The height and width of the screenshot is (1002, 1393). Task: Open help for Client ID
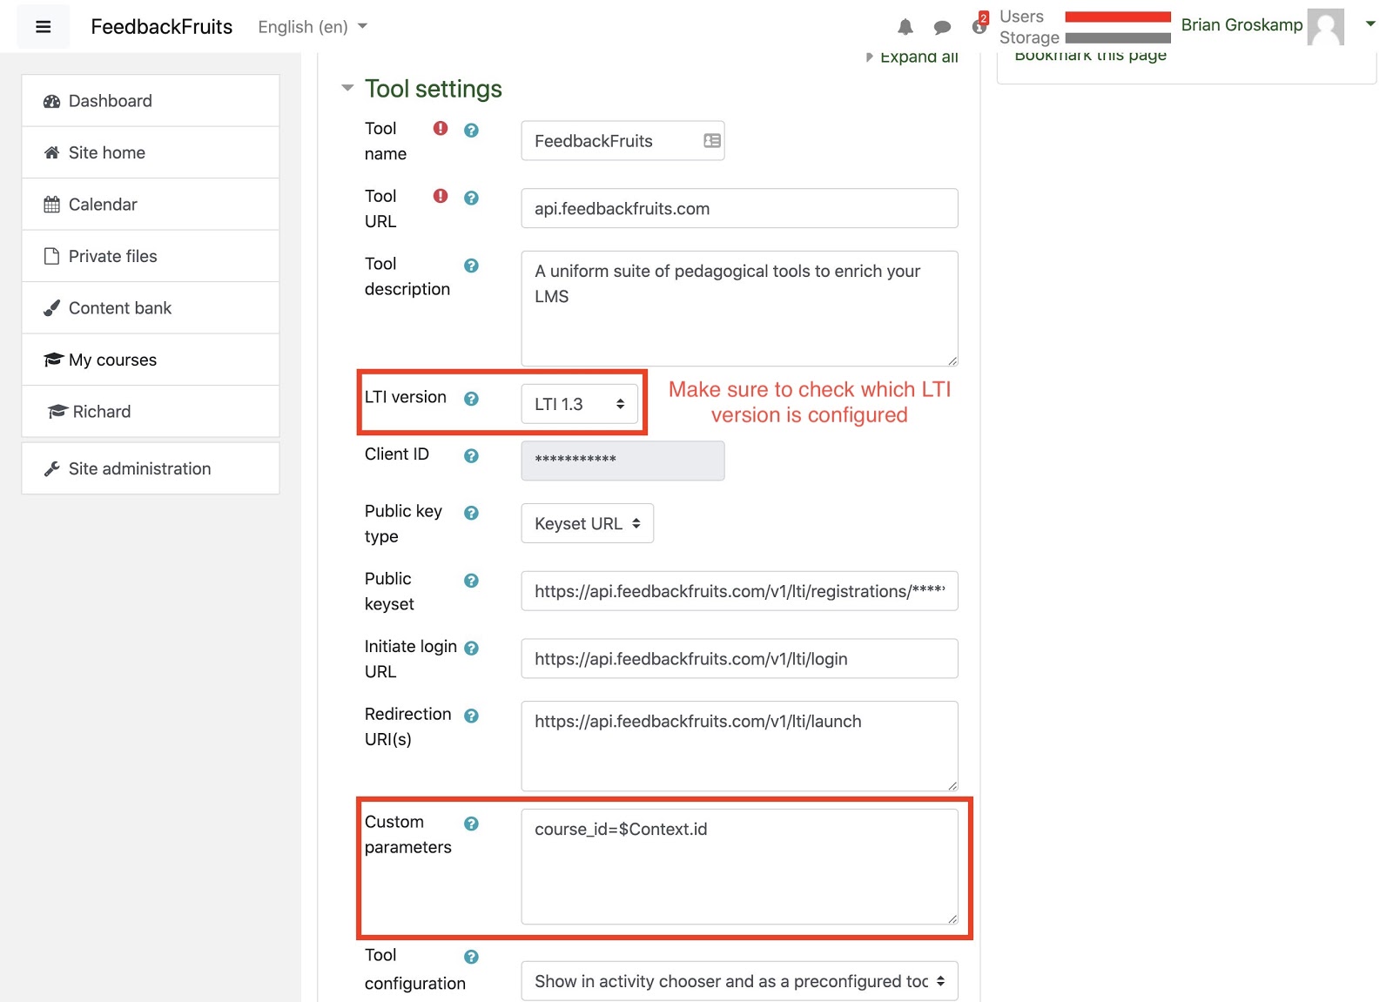[x=471, y=455]
